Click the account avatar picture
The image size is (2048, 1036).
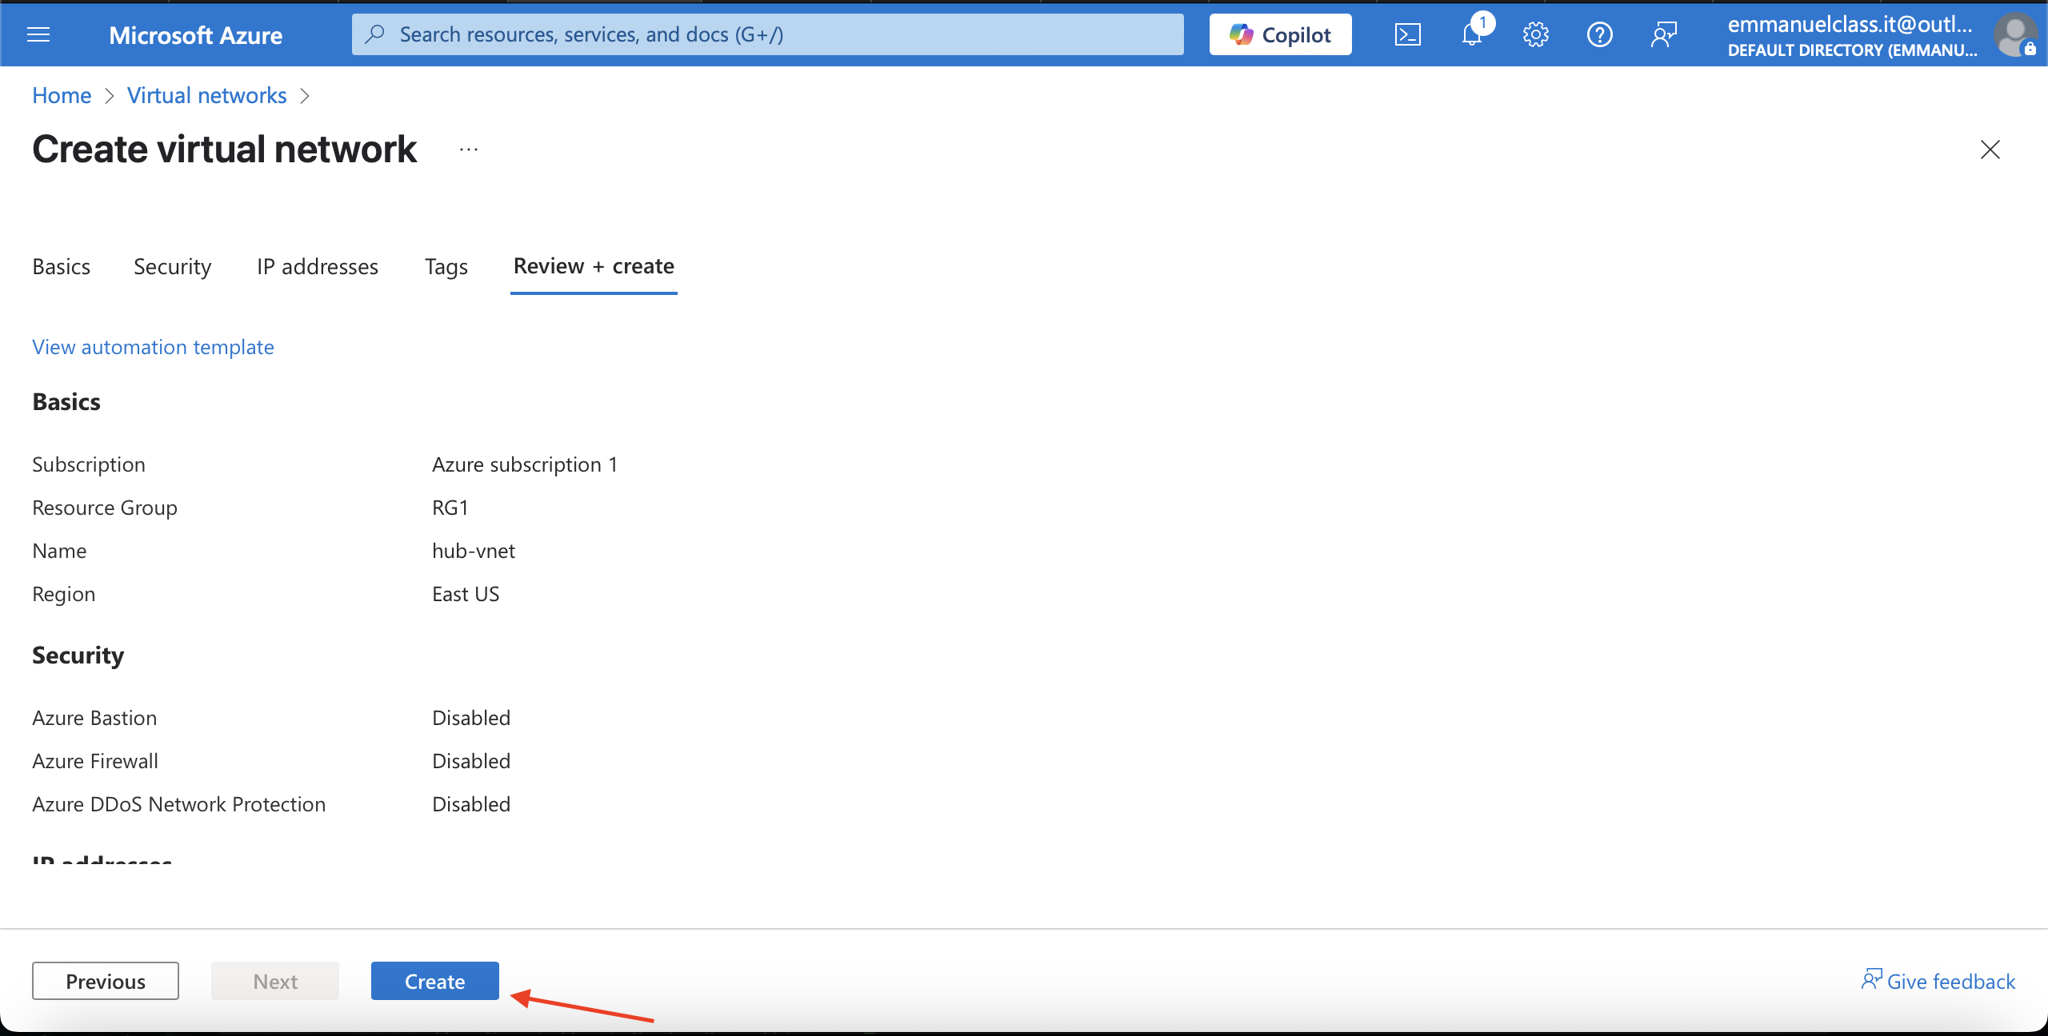point(2014,35)
